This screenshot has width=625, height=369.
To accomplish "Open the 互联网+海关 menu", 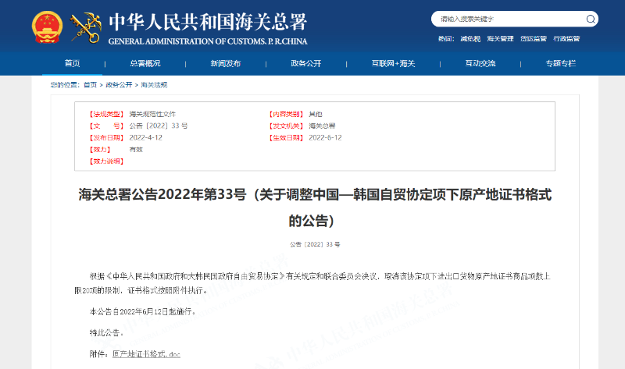I will click(x=393, y=63).
